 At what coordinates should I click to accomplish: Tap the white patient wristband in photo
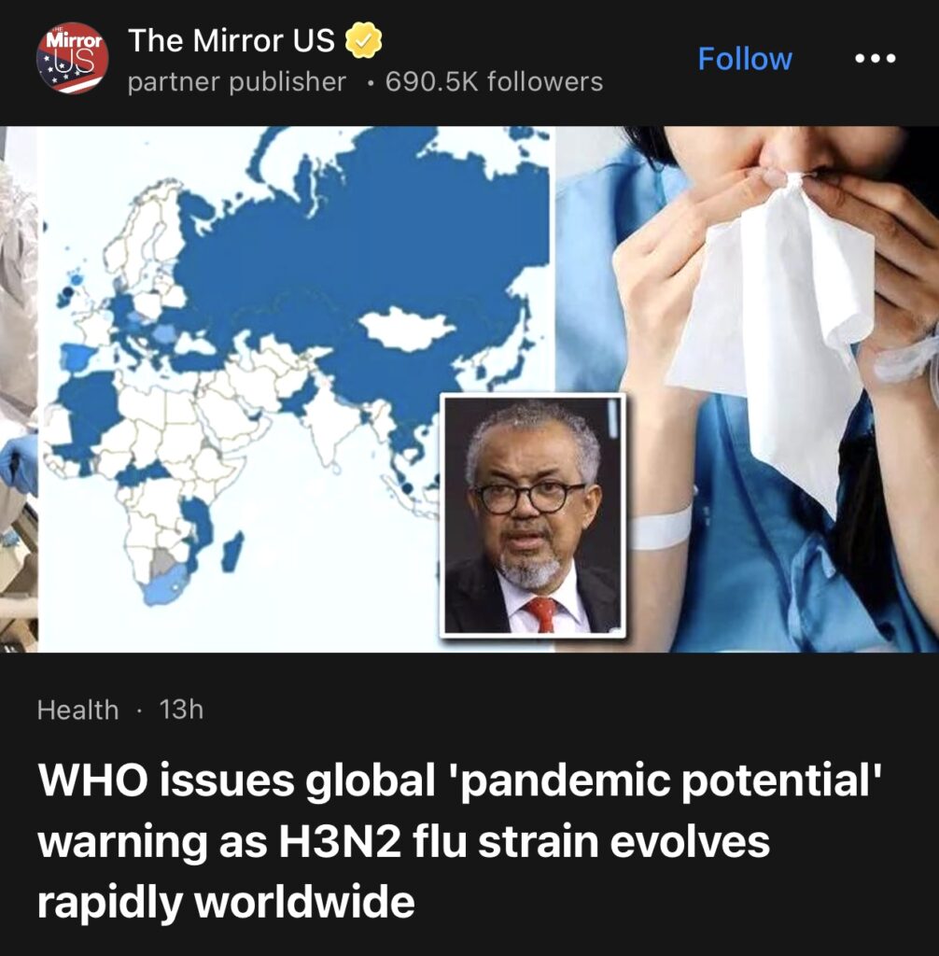(x=660, y=528)
